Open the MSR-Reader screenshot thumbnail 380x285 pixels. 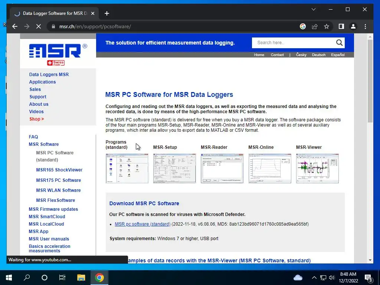pos(222,168)
